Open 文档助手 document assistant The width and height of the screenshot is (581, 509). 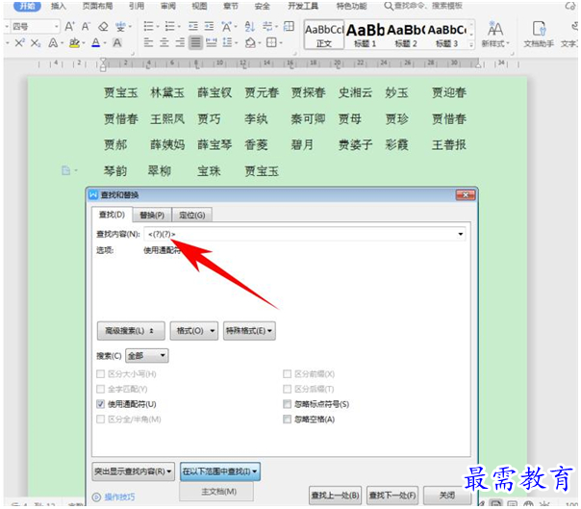click(x=539, y=35)
